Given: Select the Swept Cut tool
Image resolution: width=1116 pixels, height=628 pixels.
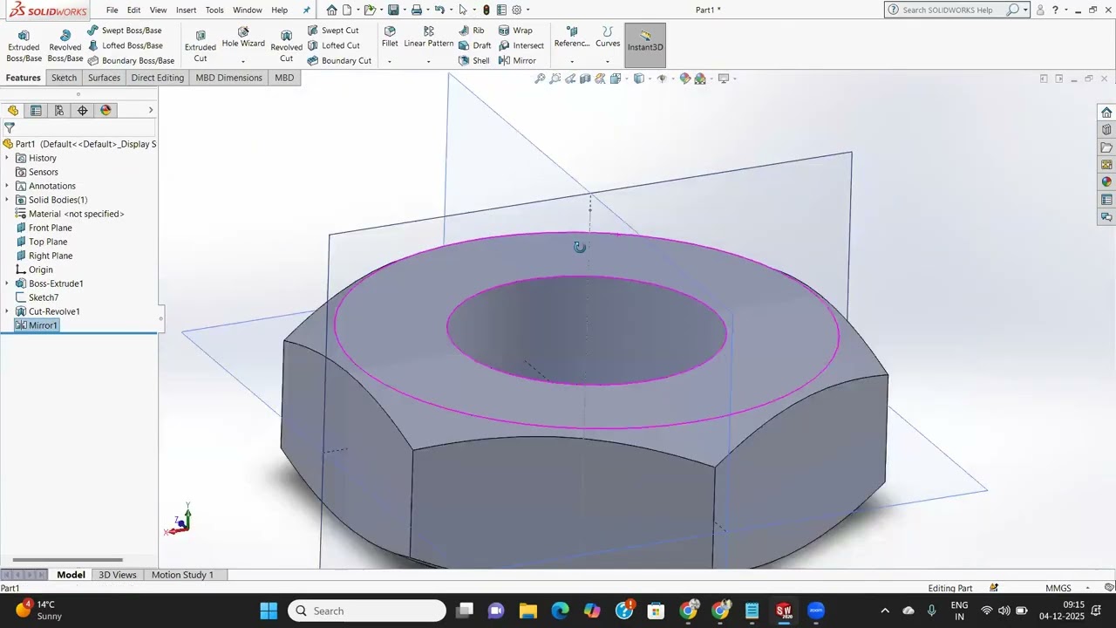Looking at the screenshot, I should pyautogui.click(x=333, y=31).
